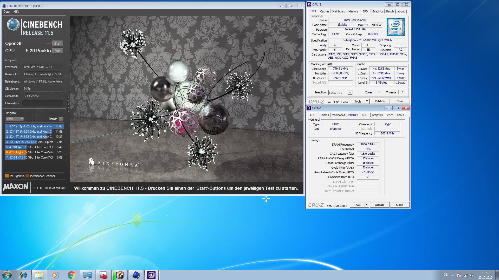Open the Action Center flag tray icon
Viewport: 499px width, 280px height.
pyautogui.click(x=459, y=275)
